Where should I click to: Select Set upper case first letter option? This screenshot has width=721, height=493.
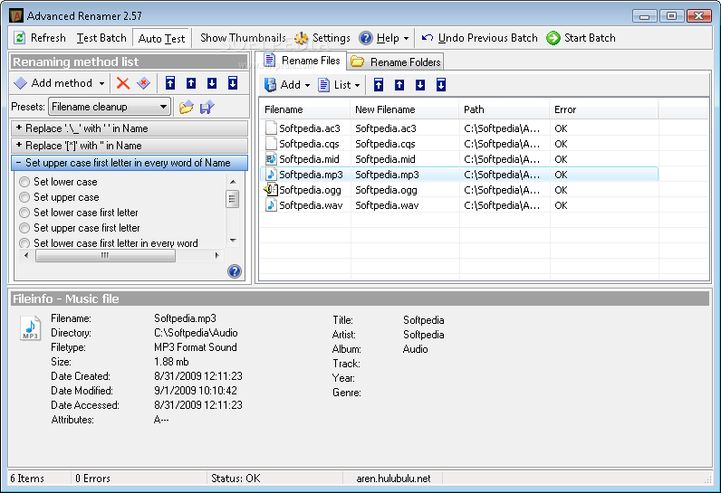tap(24, 228)
